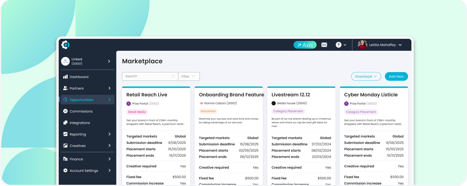The width and height of the screenshot is (467, 186).
Task: Click Prize Portal logo on Cyber Monday Listicle card
Action: 346,103
